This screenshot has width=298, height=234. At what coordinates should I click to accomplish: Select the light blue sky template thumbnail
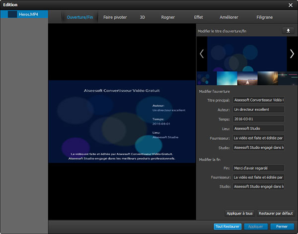[x=227, y=78]
